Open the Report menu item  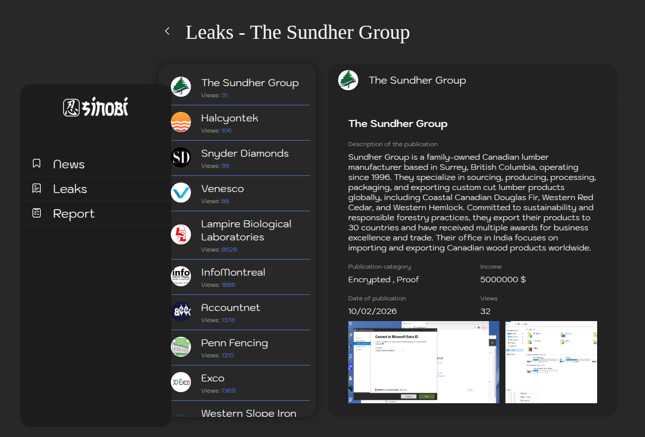click(74, 214)
